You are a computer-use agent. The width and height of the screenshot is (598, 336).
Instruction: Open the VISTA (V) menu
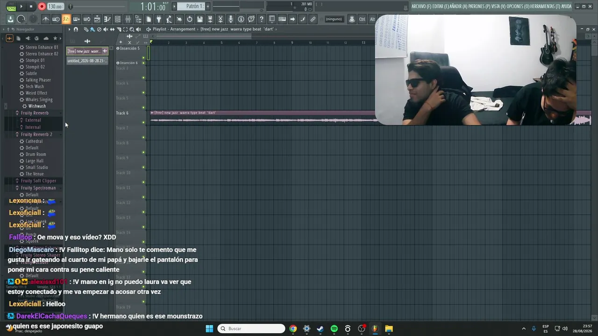[x=498, y=7]
